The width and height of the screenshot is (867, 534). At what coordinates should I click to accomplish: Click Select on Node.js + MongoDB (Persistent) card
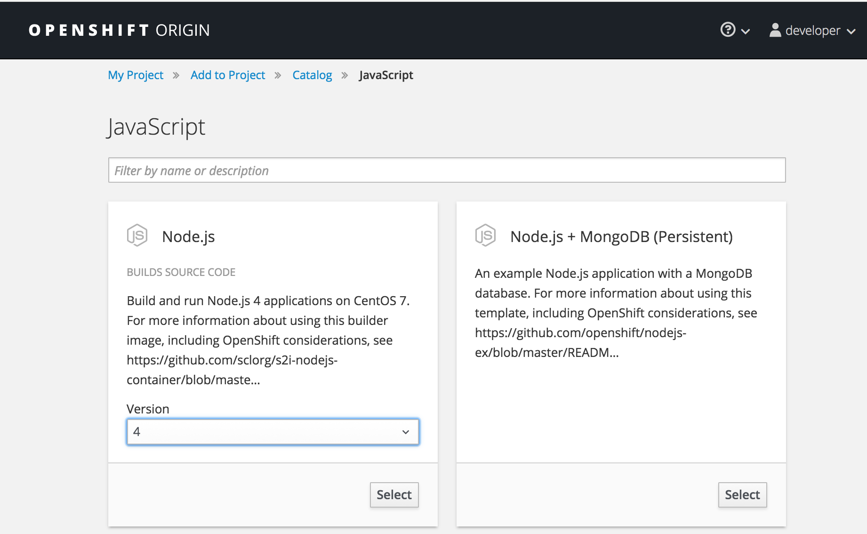(x=742, y=495)
